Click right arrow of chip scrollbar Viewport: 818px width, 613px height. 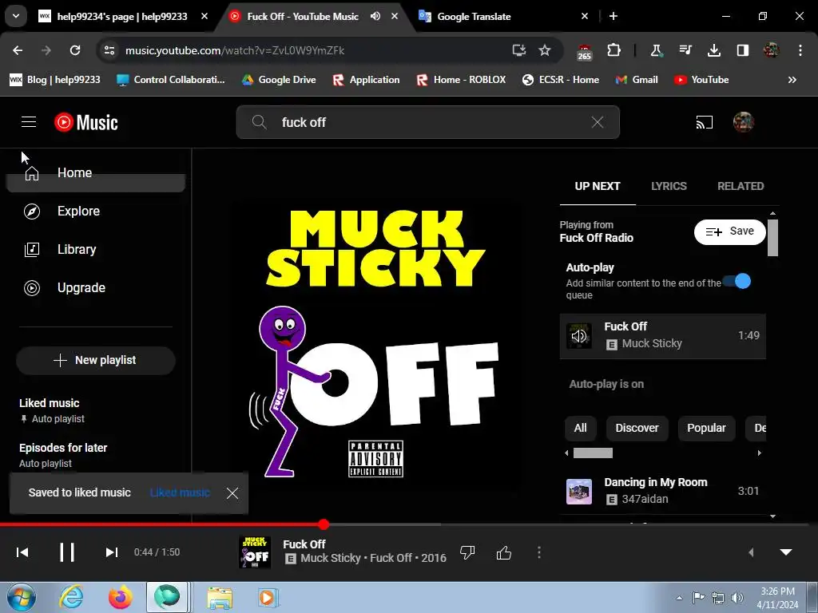tap(760, 453)
